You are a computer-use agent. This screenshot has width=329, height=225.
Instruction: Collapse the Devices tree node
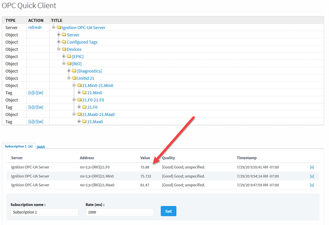(x=58, y=49)
